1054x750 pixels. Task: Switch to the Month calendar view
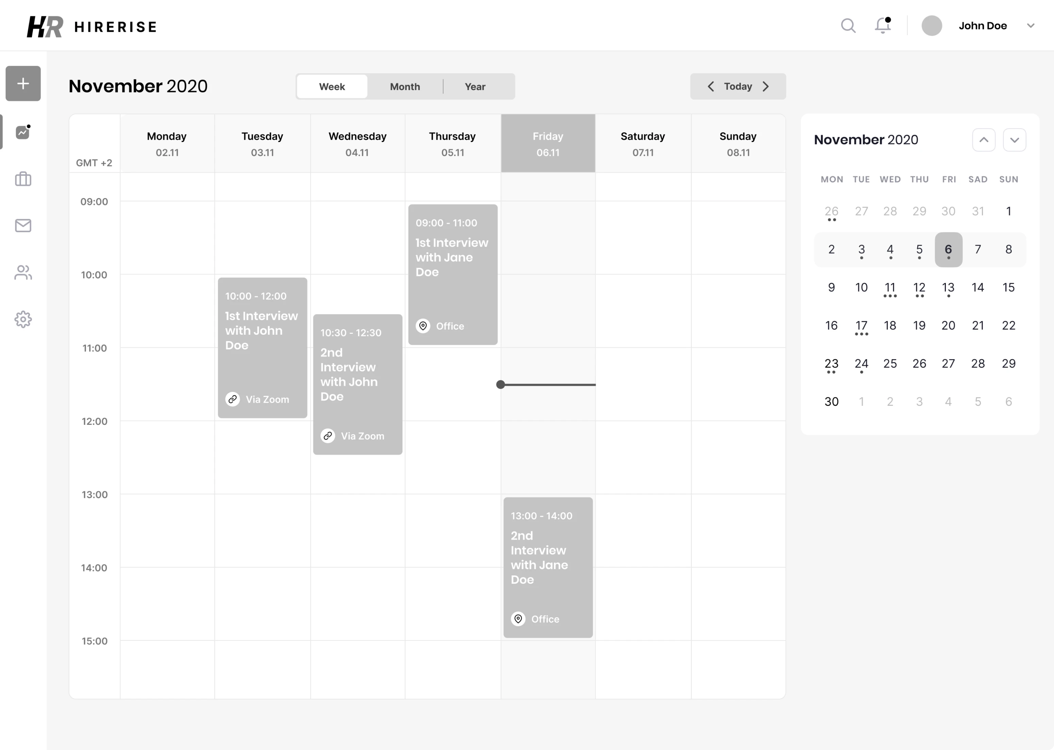pos(405,86)
